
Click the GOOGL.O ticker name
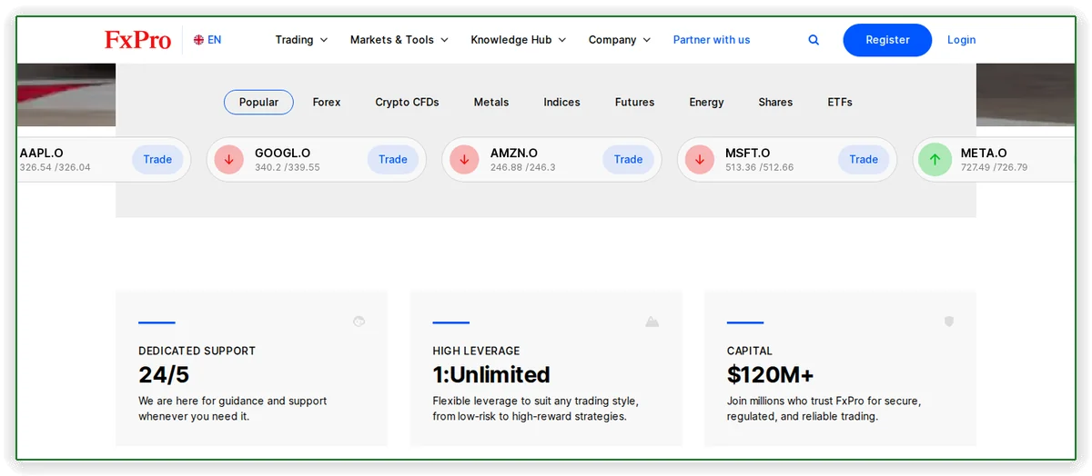tap(282, 154)
